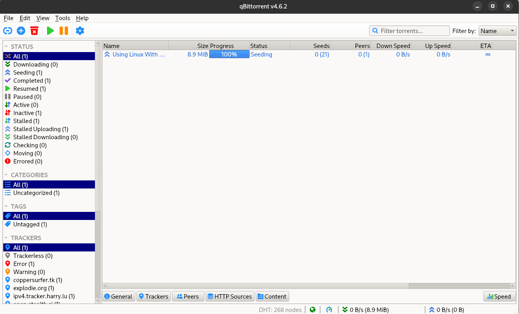
Task: Sort torrents by the ETA column header
Action: click(x=472, y=46)
